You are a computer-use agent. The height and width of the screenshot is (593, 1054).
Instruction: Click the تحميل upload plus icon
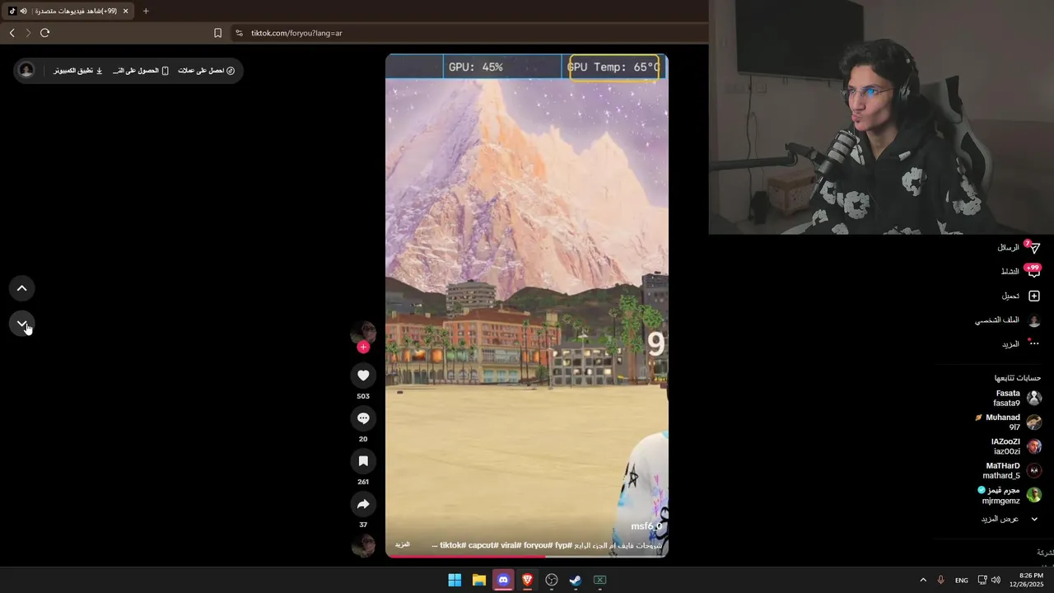tap(1034, 296)
